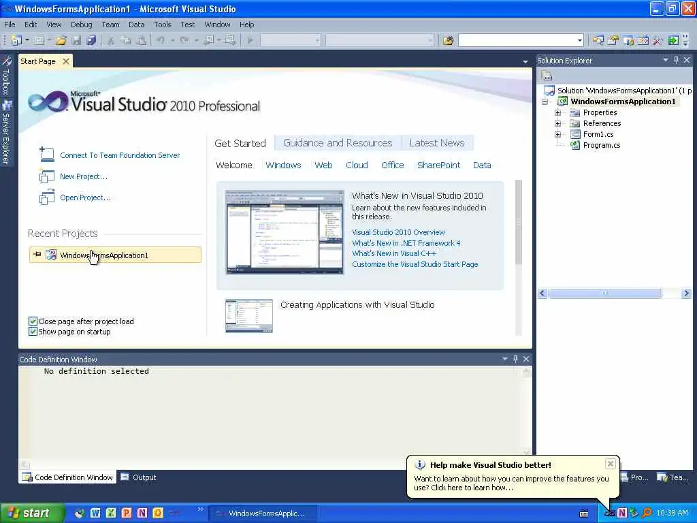Click the Start Debugging play icon
697x523 pixels.
250,40
